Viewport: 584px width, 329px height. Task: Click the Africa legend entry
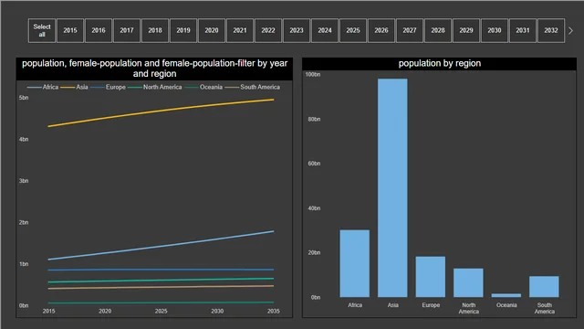[x=43, y=87]
